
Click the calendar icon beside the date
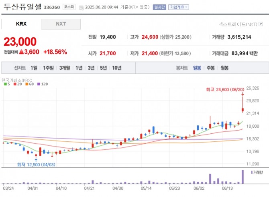coord(82,7)
